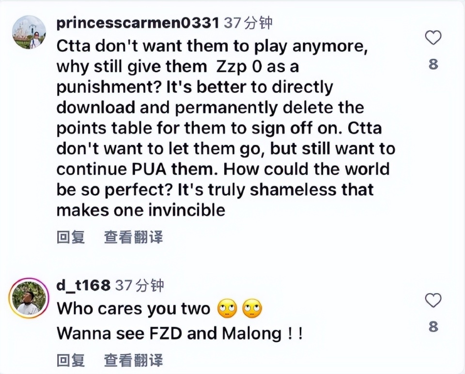Screen dimensions: 465x374
Task: Select 查看翻译 below d_t168's comment
Action: point(134,360)
